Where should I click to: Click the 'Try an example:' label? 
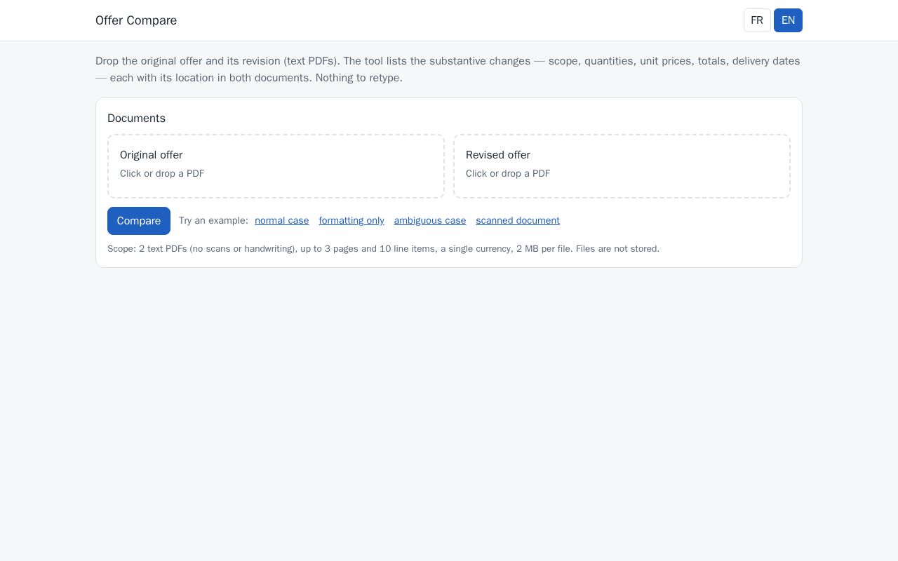coord(213,220)
